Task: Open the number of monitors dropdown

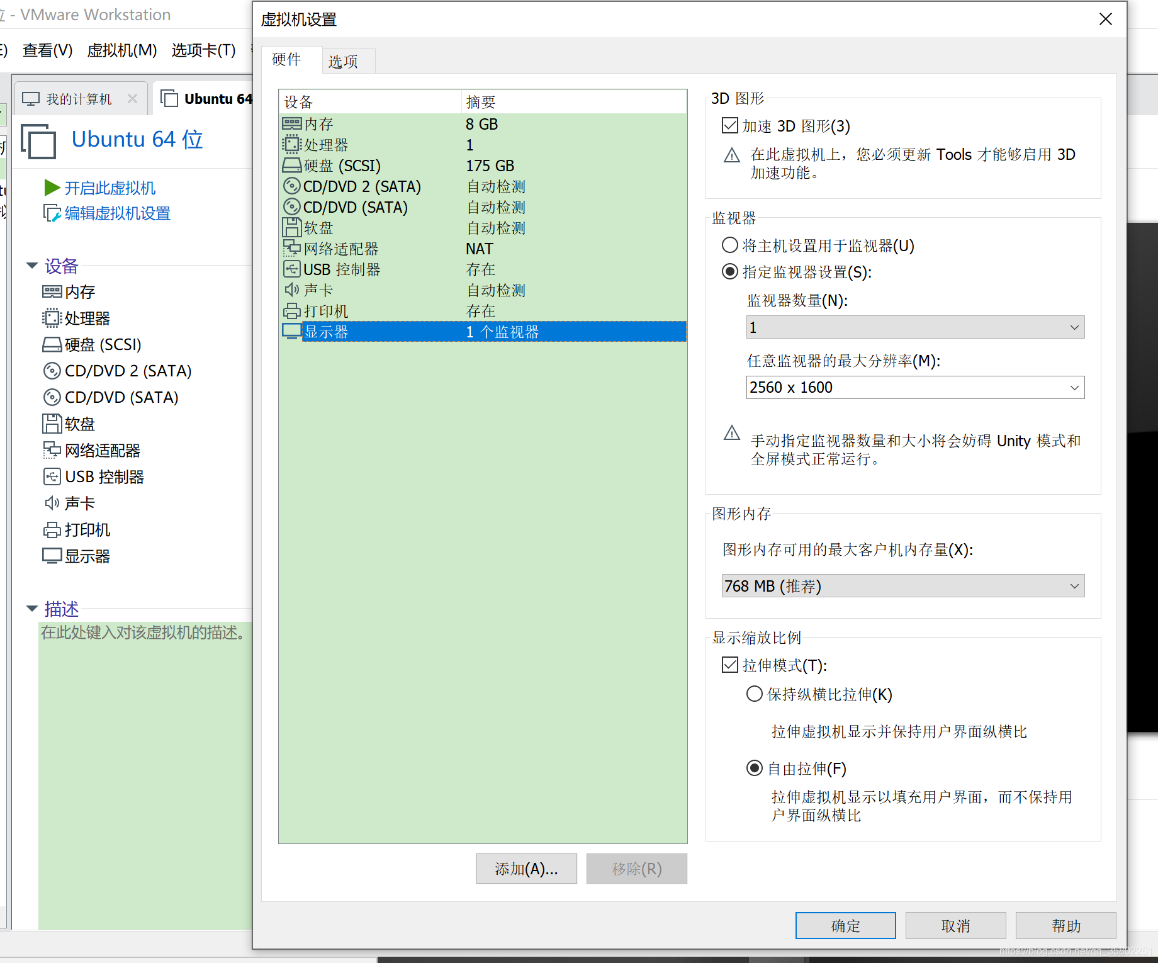Action: [x=916, y=327]
